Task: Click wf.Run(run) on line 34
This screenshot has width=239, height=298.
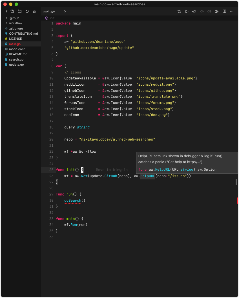Action: point(76,225)
